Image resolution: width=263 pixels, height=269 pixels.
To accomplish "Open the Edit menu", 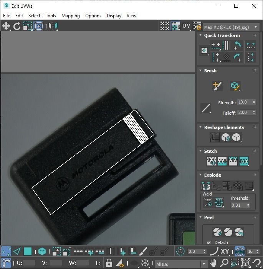I will tap(19, 16).
